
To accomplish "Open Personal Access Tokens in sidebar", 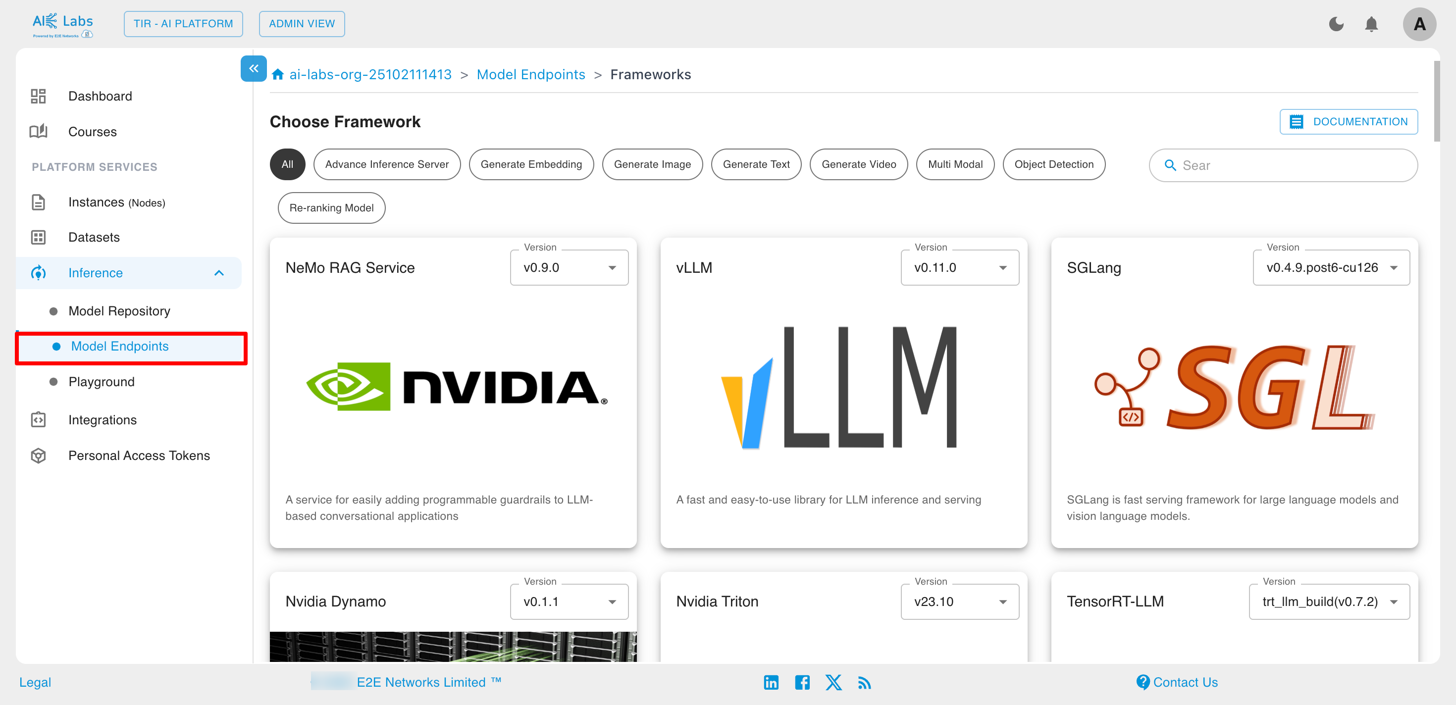I will (x=139, y=455).
